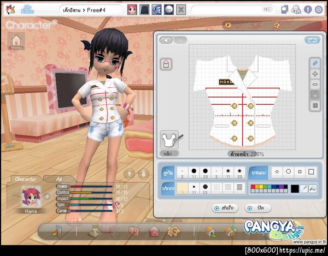Select solid brush size 23 in brush row

(205, 172)
